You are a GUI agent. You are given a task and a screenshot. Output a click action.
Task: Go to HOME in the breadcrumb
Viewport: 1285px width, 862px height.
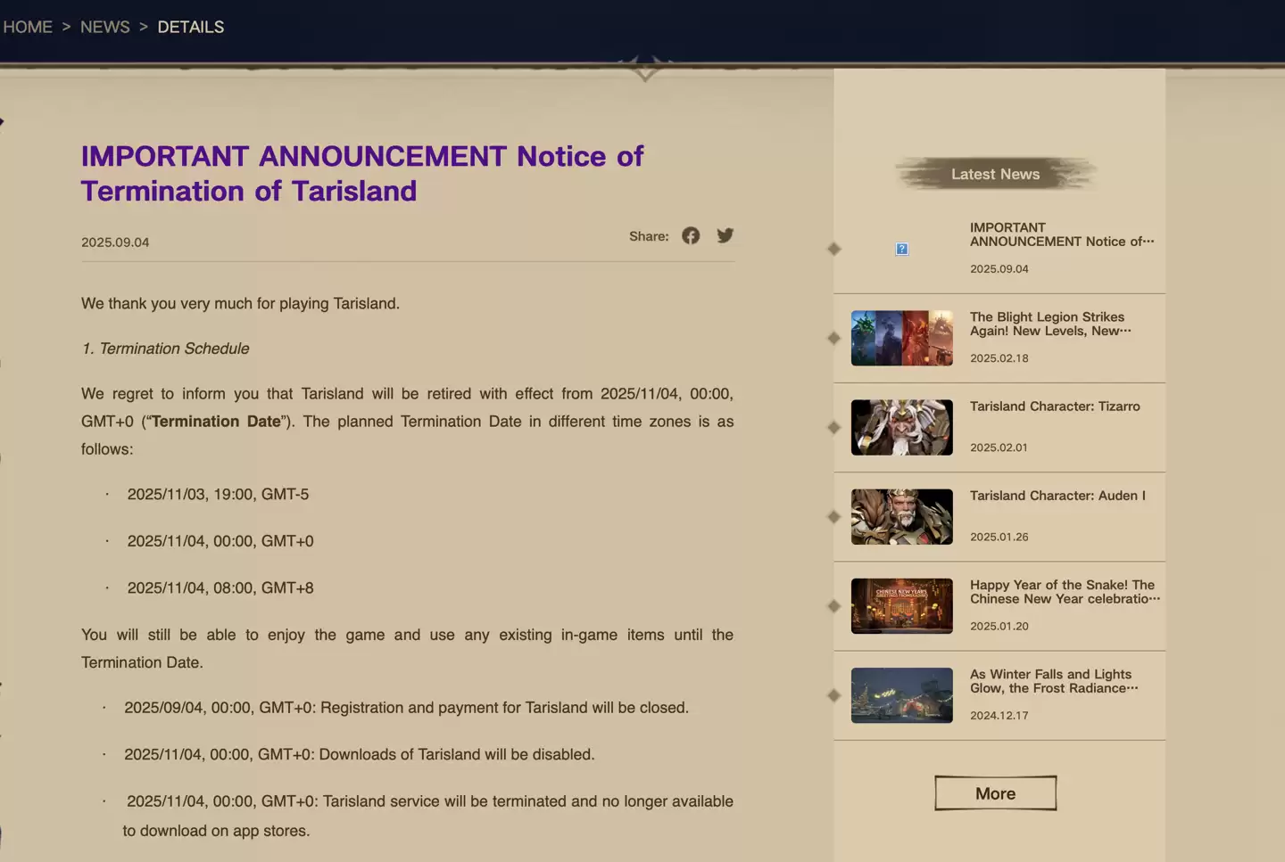pyautogui.click(x=28, y=28)
